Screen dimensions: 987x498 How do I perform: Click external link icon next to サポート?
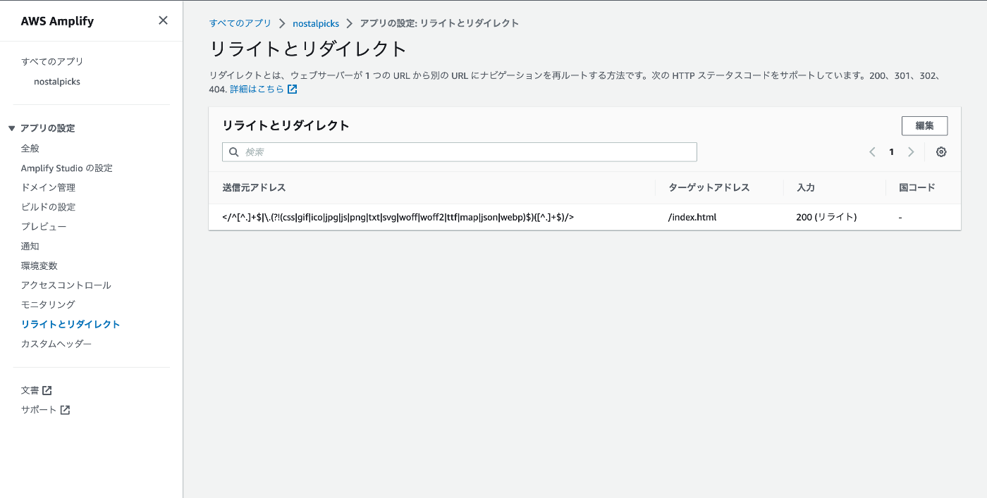coord(65,410)
